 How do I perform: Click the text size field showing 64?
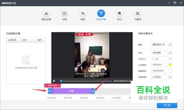(162, 59)
